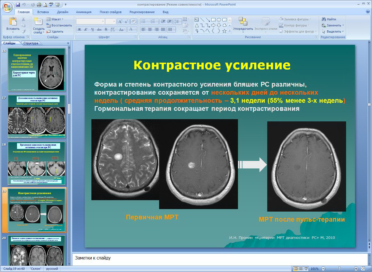
Task: Toggle text shadow S
Action: tap(106, 29)
